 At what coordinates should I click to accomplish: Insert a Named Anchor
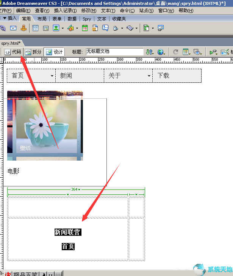pos(24,28)
